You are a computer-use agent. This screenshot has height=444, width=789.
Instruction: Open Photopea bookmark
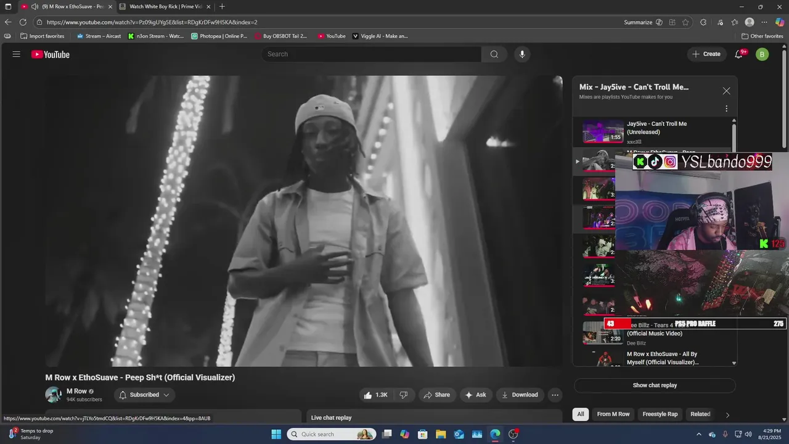coord(219,36)
